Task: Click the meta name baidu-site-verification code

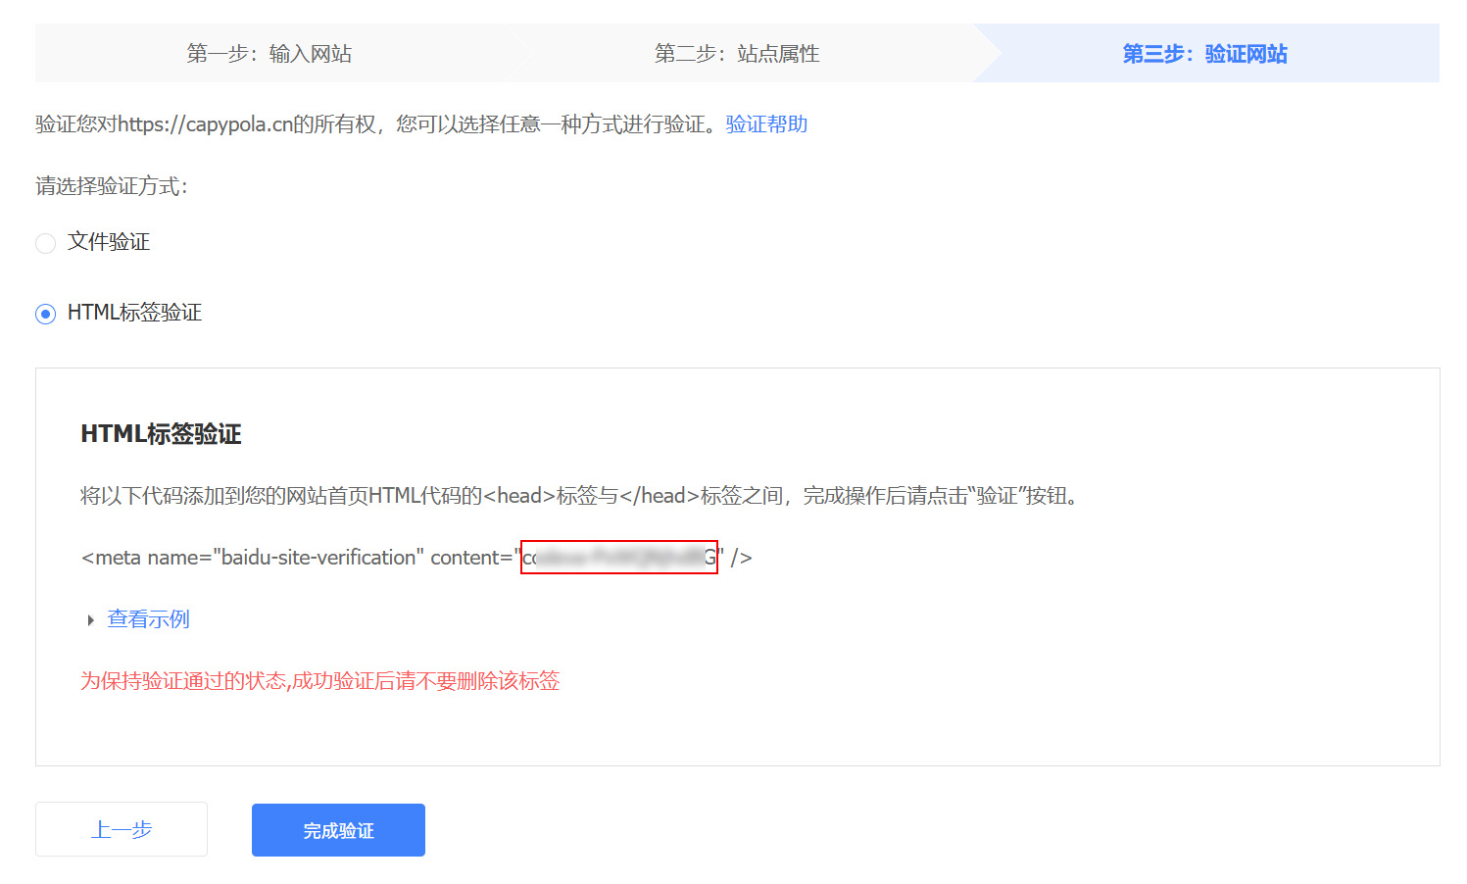Action: pyautogui.click(x=298, y=558)
